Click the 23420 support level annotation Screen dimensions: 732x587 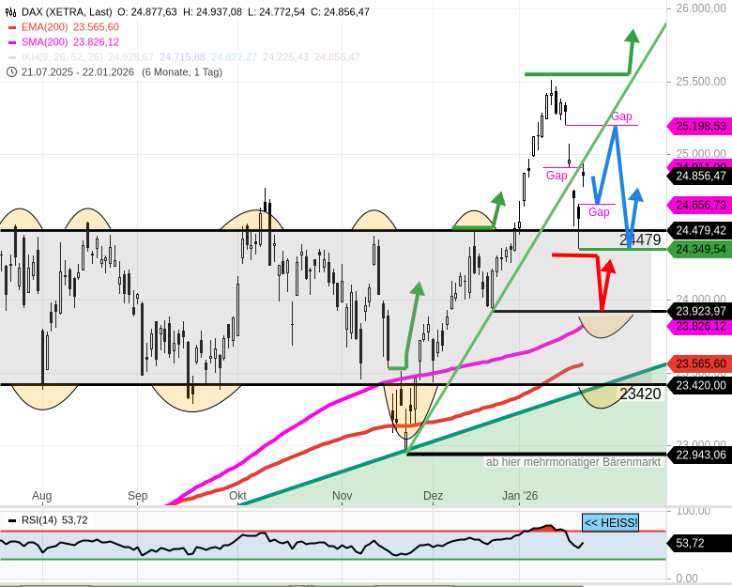coord(640,394)
